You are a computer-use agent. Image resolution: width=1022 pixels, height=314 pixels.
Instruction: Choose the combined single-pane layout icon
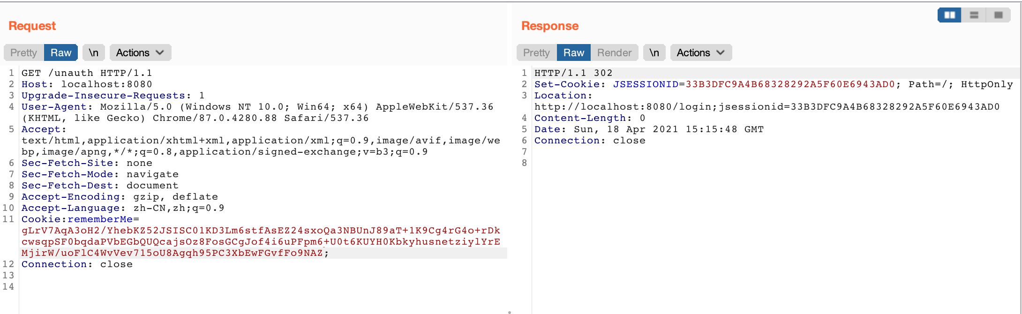[998, 15]
